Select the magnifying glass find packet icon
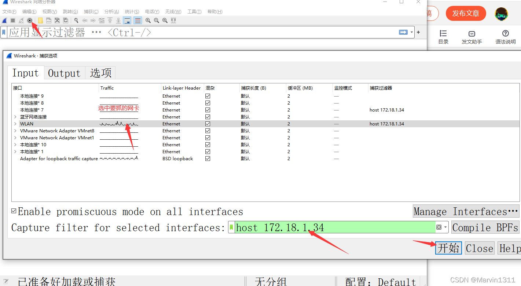 click(x=76, y=20)
